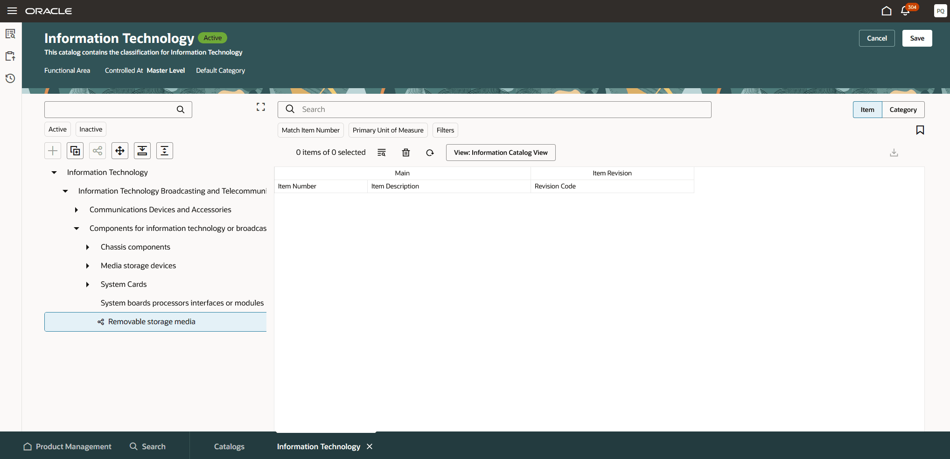Close the Information Technology bottom tab
This screenshot has height=459, width=950.
click(370, 446)
